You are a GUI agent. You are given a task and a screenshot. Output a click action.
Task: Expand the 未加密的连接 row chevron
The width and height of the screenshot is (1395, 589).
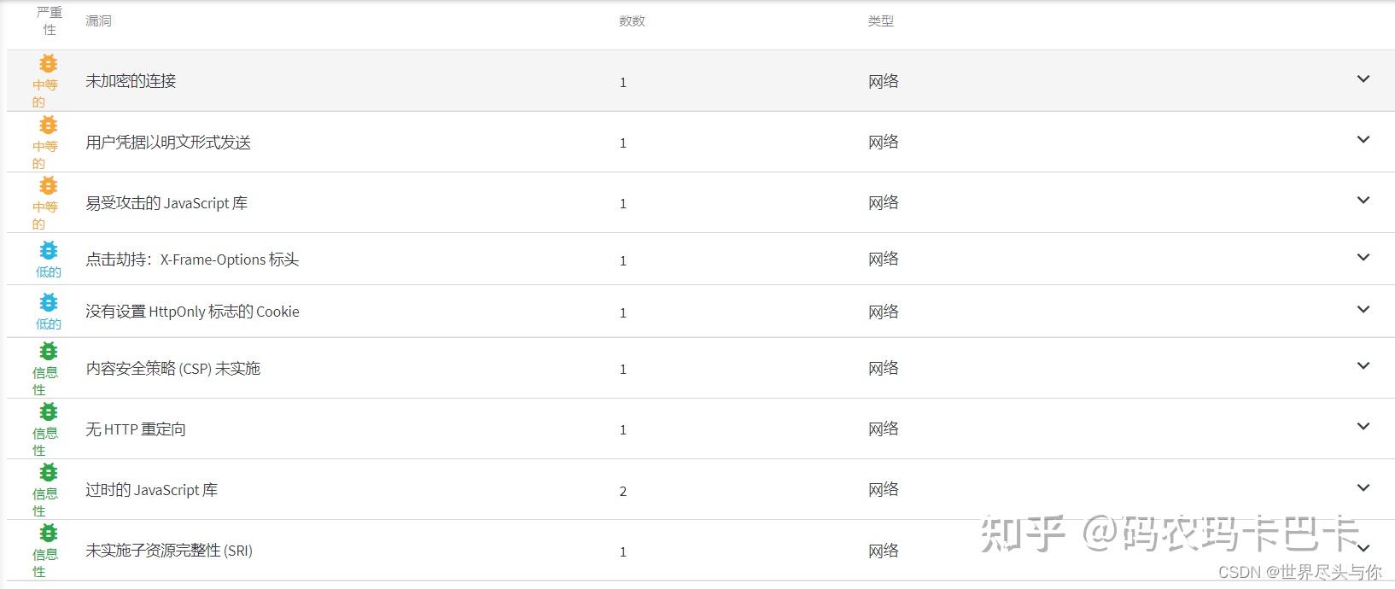pyautogui.click(x=1363, y=79)
